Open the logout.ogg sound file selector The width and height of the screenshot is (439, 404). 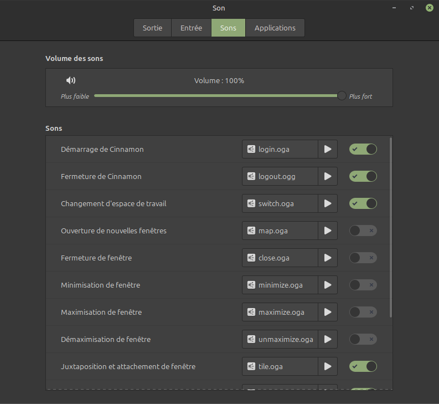coord(280,176)
